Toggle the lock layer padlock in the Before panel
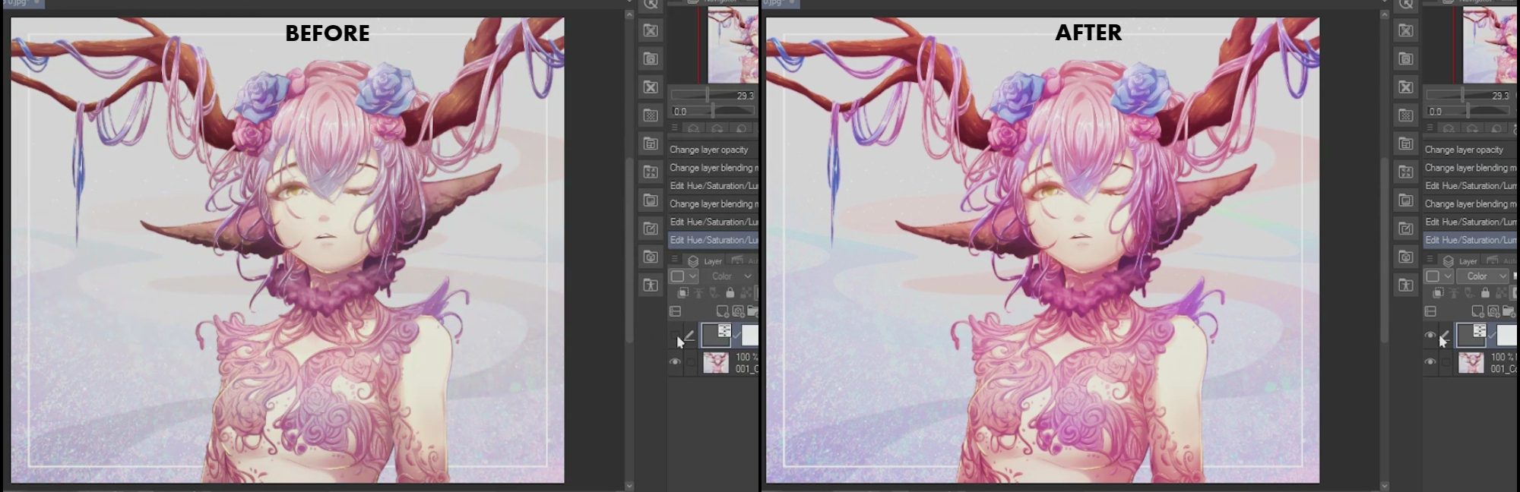 730,293
